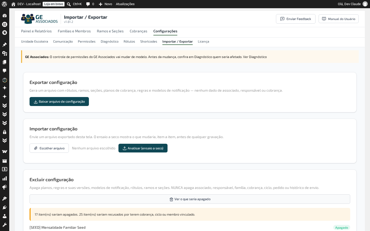The height and width of the screenshot is (231, 370).
Task: Open the Unidade Escoteira subtab
Action: pyautogui.click(x=34, y=42)
